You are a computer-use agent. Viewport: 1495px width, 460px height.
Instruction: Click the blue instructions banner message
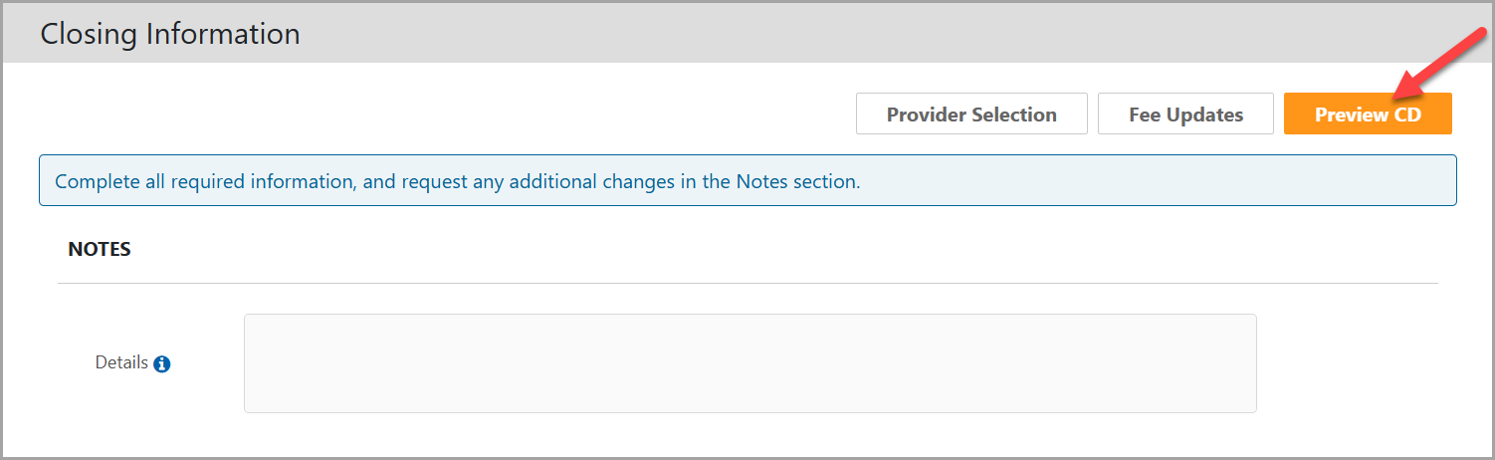coord(747,181)
